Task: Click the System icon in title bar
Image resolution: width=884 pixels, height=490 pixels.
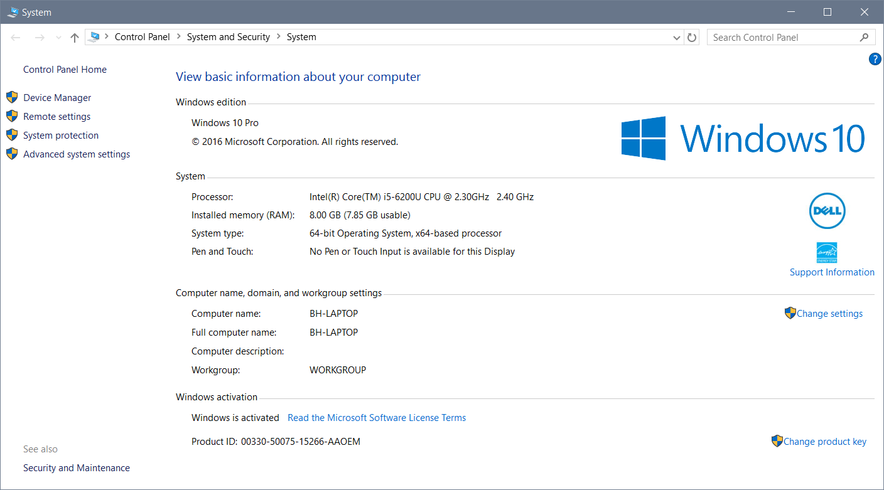Action: (x=13, y=12)
